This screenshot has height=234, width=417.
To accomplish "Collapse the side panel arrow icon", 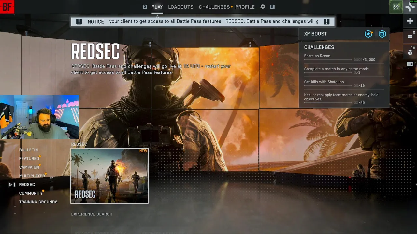I will tap(410, 64).
